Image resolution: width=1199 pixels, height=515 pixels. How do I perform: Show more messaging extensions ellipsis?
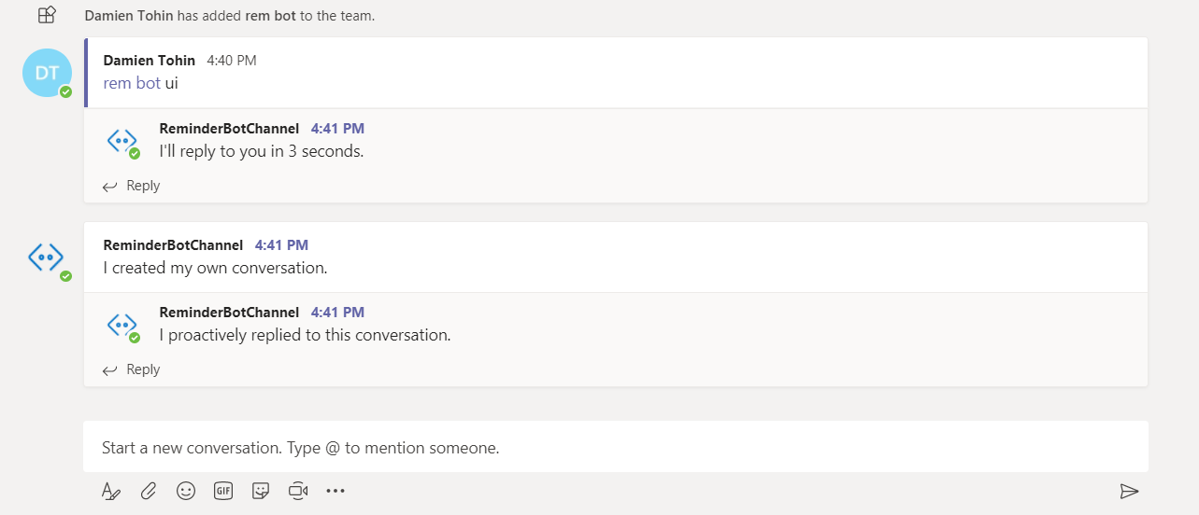click(335, 491)
